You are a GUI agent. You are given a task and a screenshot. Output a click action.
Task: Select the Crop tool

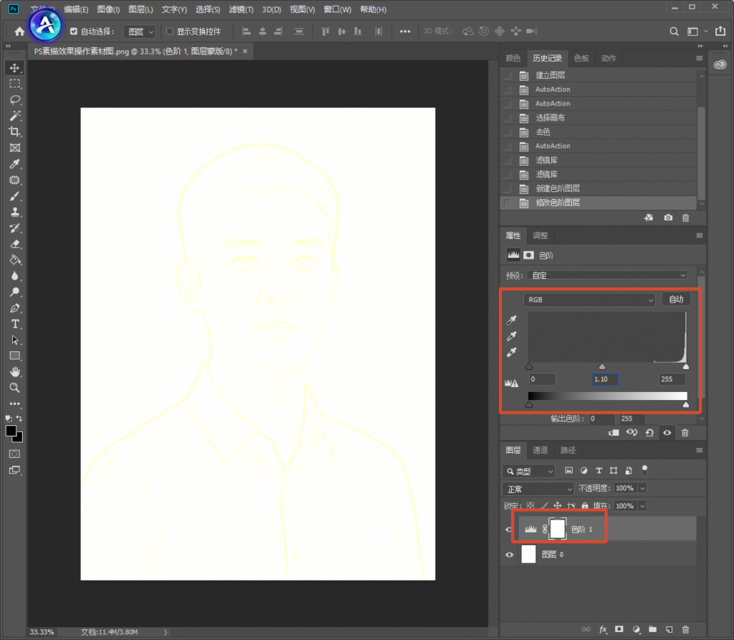pyautogui.click(x=14, y=132)
